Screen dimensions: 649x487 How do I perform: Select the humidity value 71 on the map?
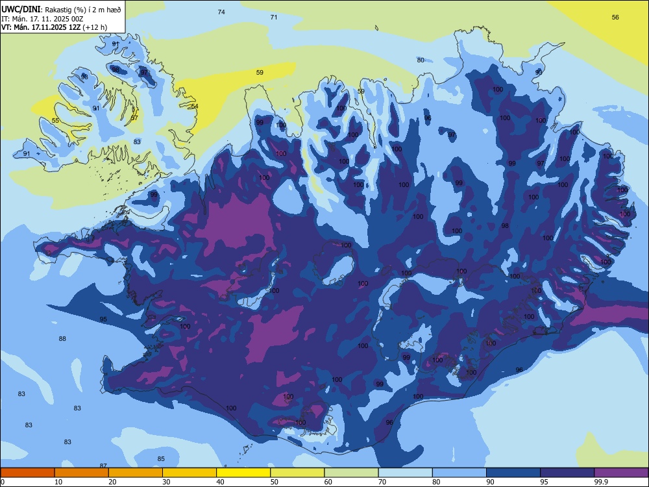274,17
